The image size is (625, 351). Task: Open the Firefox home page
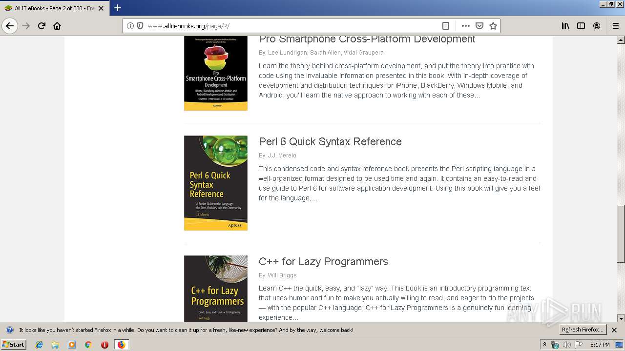tap(57, 26)
